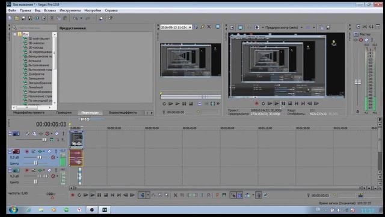
Task: Select the Линейный transition in the list
Action: coord(35,87)
